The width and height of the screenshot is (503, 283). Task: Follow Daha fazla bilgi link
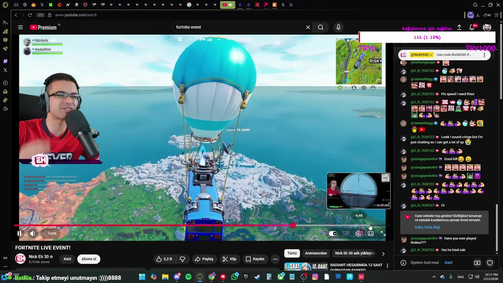(x=427, y=227)
